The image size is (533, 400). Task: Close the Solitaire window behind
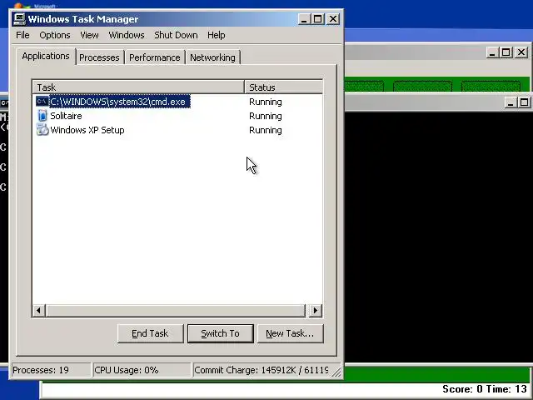click(521, 52)
